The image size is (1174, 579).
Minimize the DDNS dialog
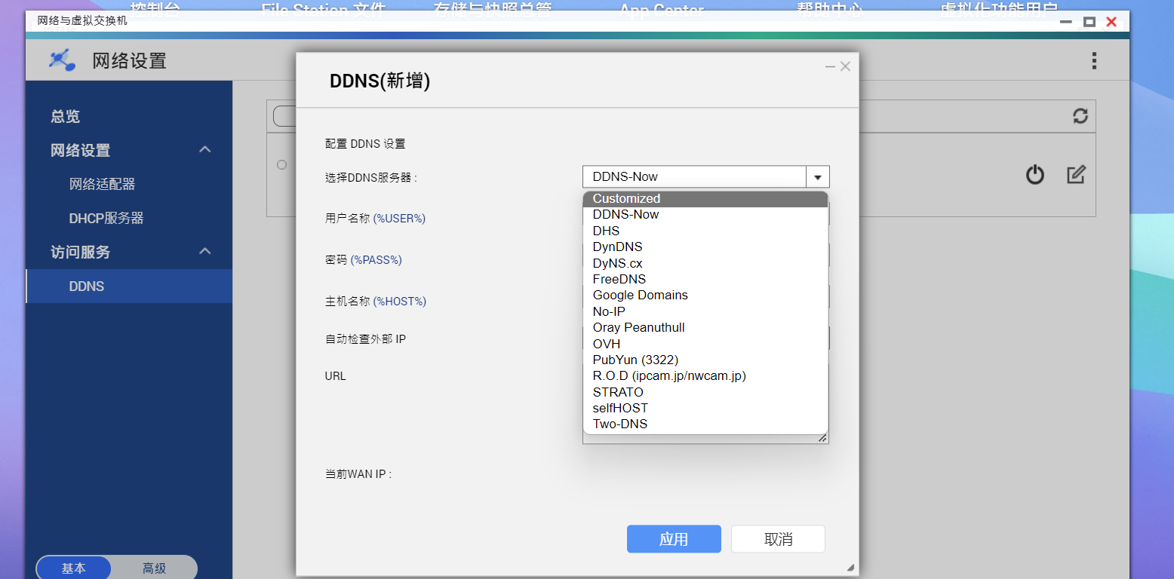coord(830,66)
